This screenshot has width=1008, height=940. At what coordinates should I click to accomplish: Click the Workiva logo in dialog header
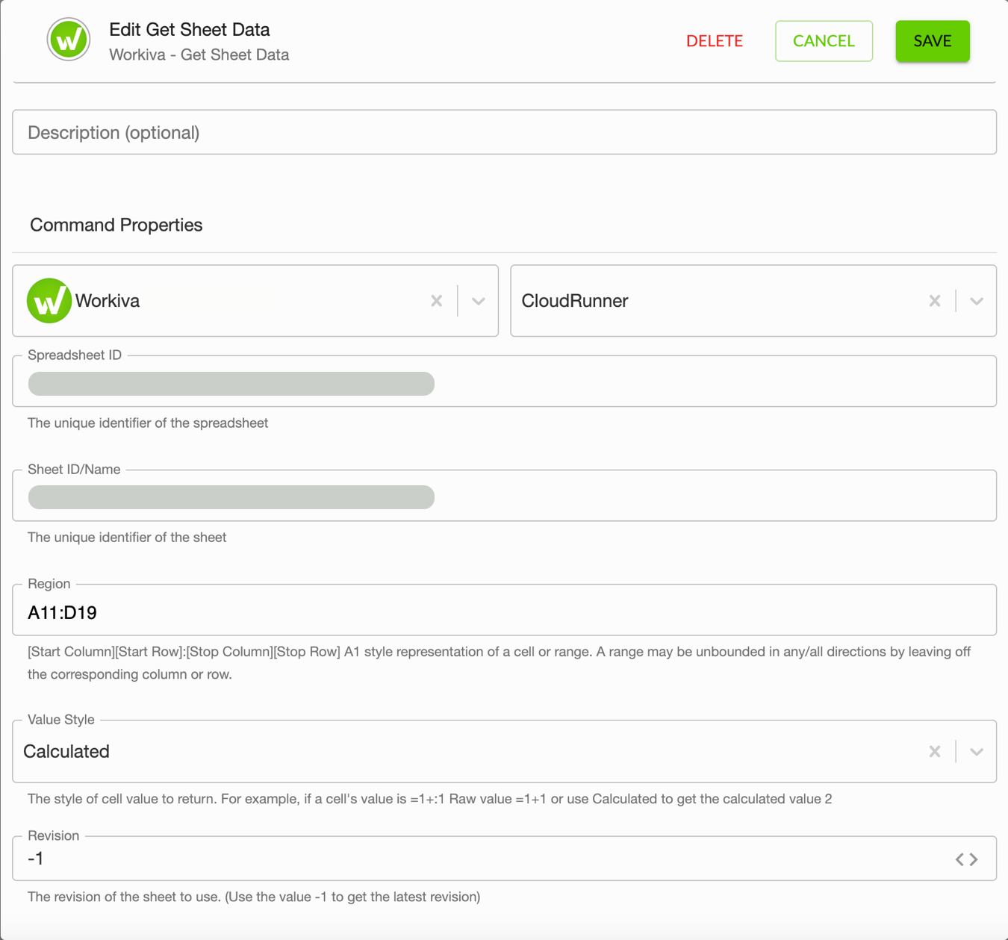[69, 40]
